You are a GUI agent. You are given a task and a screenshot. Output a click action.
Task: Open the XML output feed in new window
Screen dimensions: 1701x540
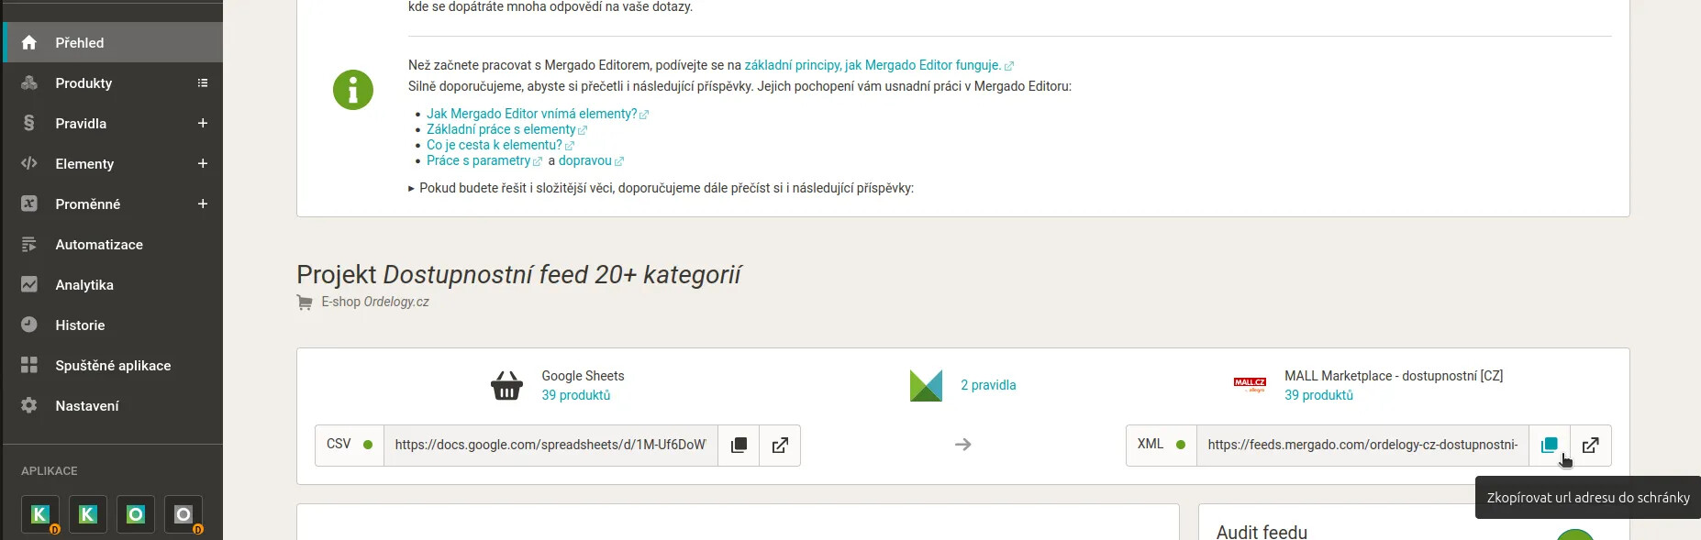(1590, 445)
